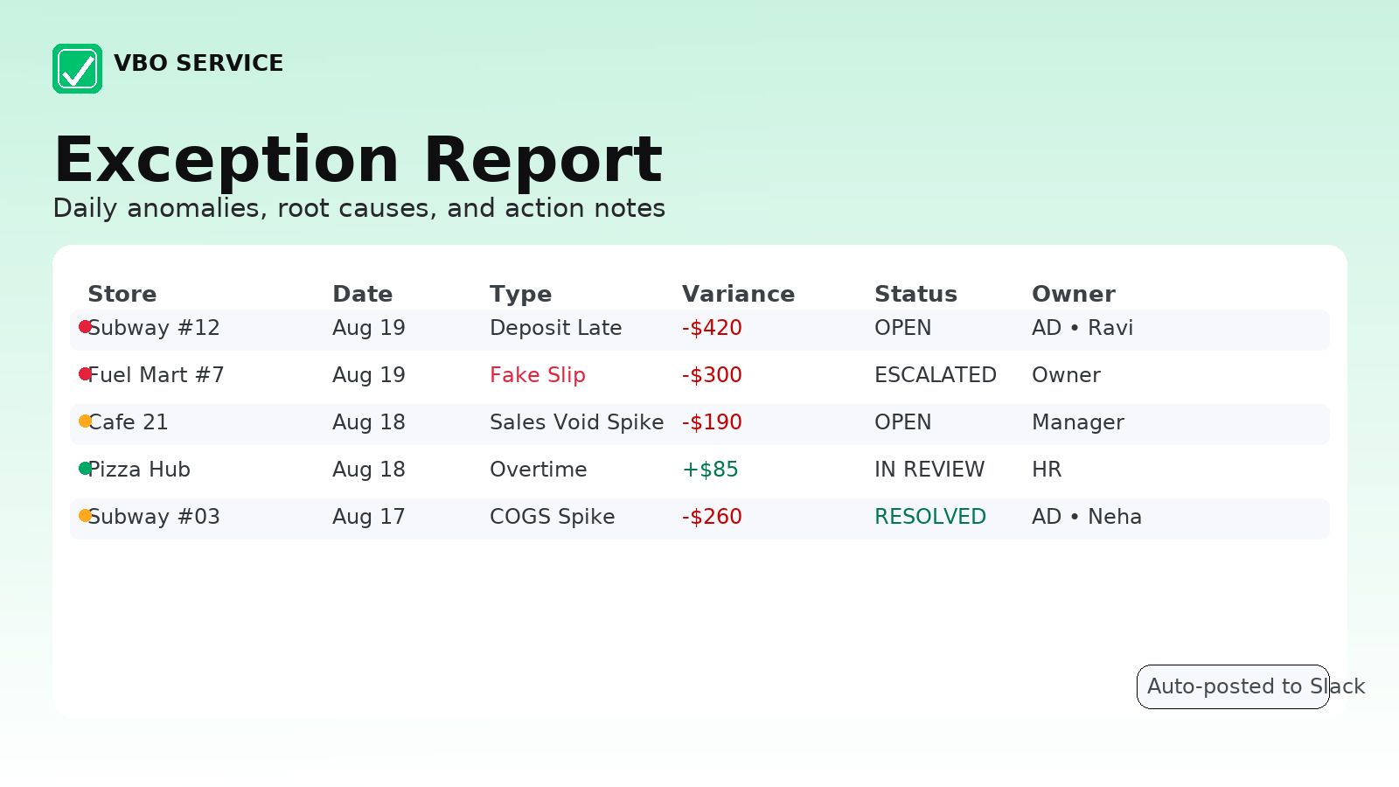1399x787 pixels.
Task: Click the Aug 17 date for Subway #03
Action: click(369, 517)
